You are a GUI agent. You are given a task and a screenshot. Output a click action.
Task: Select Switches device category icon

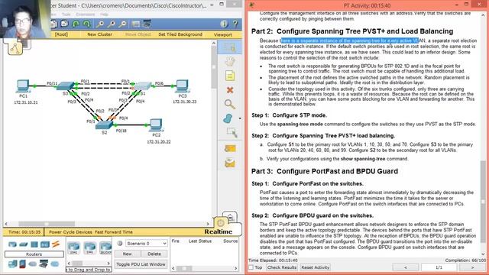pyautogui.click(x=24, y=244)
